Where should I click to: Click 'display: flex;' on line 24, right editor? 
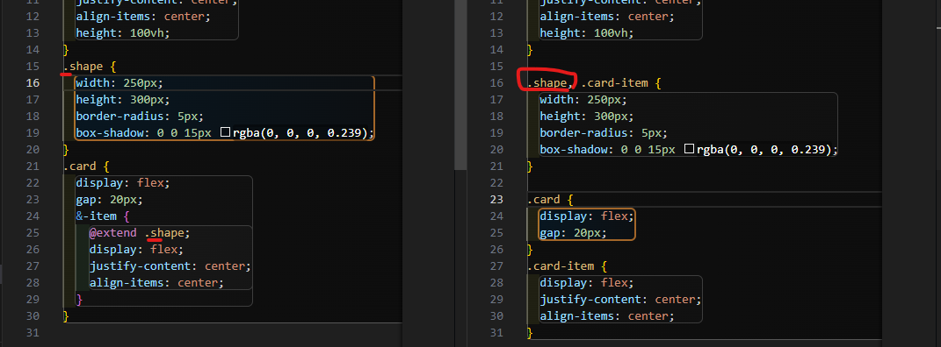(586, 216)
